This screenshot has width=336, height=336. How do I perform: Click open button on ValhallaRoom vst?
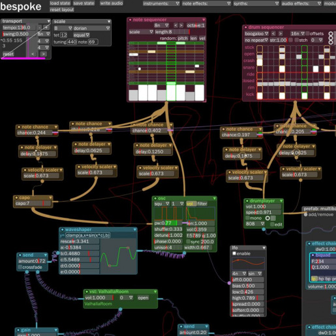click(x=143, y=298)
